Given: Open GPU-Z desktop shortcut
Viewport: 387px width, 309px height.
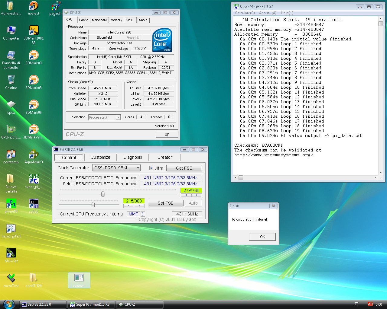Looking at the screenshot, I should [11, 132].
